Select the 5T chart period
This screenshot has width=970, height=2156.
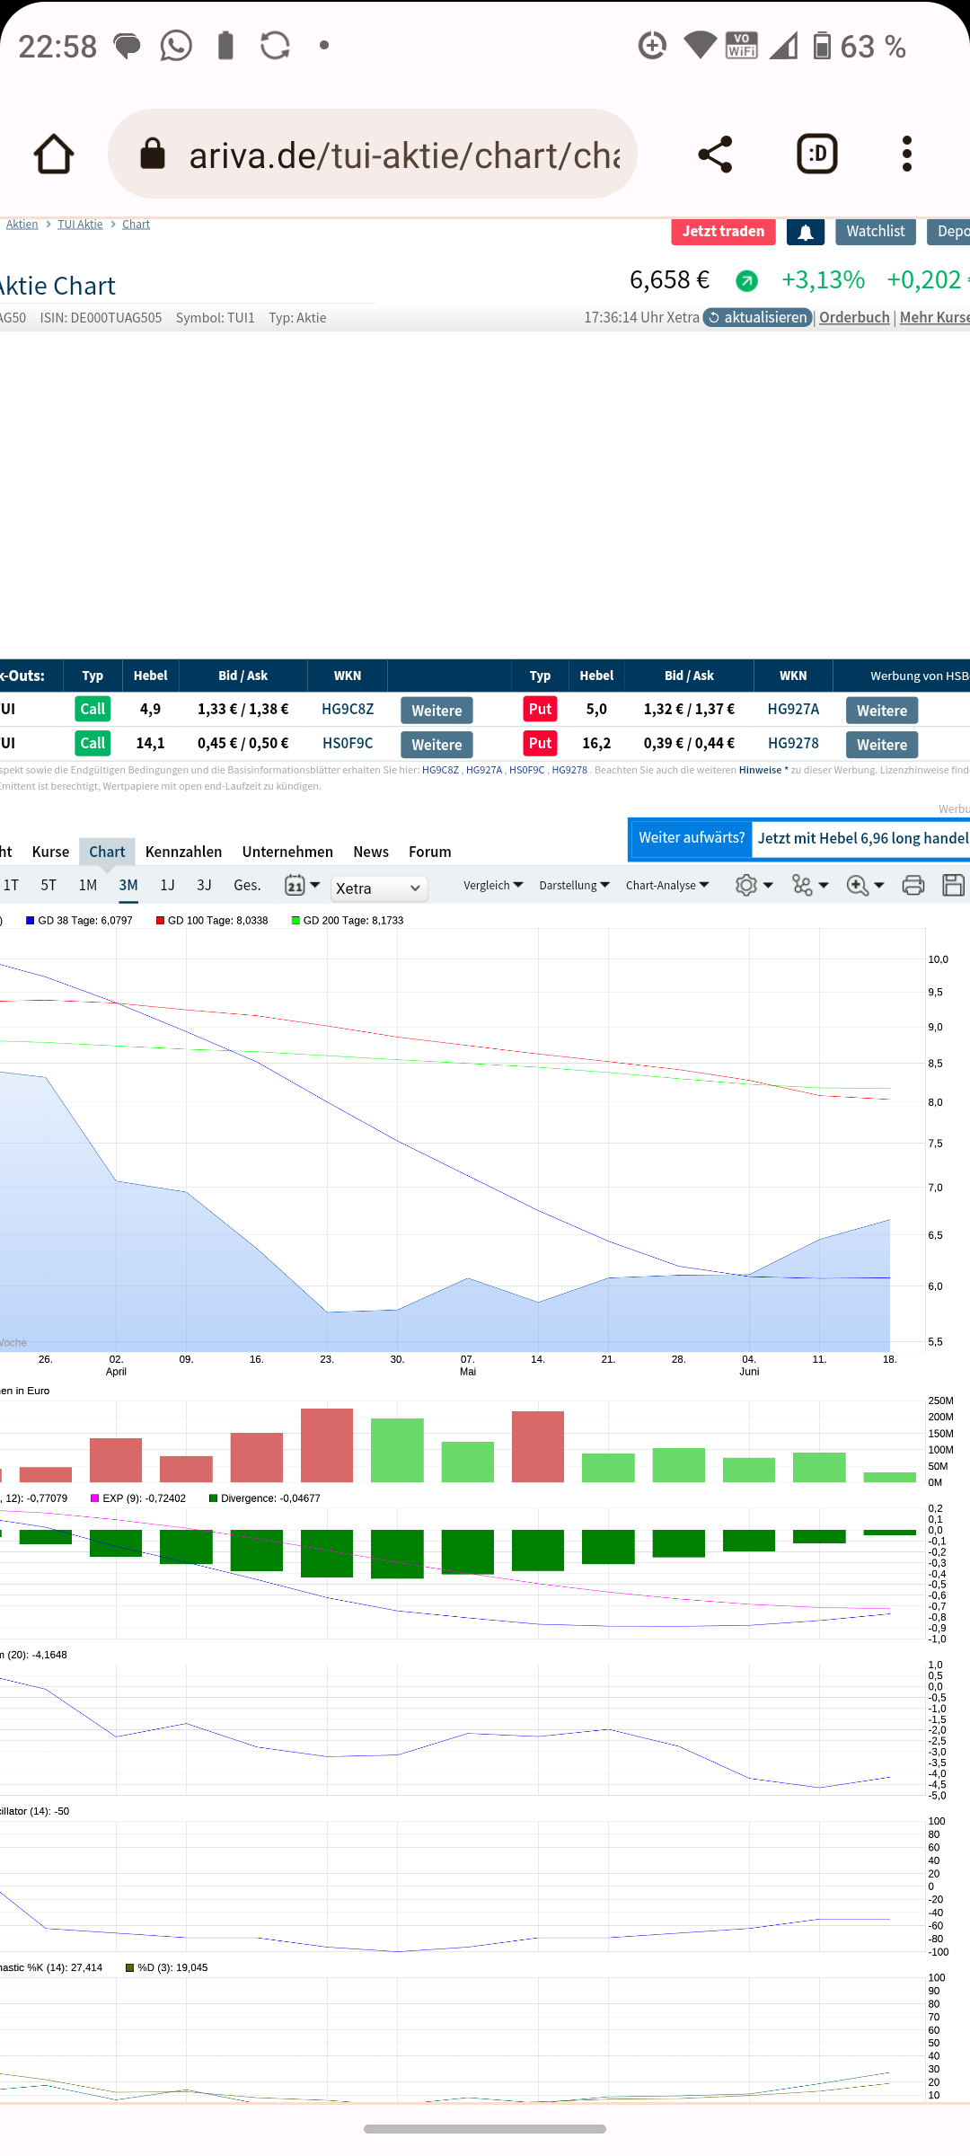point(48,885)
